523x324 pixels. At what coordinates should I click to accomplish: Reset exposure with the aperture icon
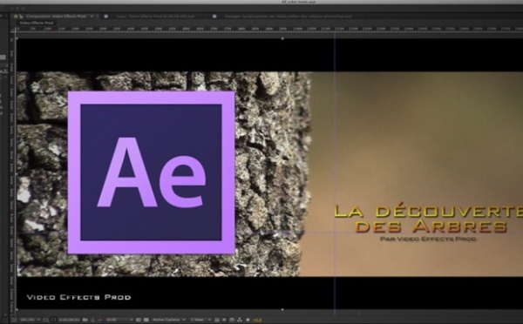coord(248,320)
